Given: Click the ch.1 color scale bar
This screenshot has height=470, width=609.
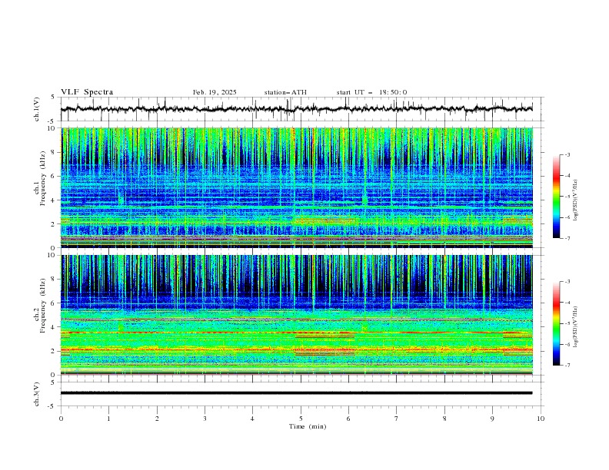Looking at the screenshot, I should (556, 196).
